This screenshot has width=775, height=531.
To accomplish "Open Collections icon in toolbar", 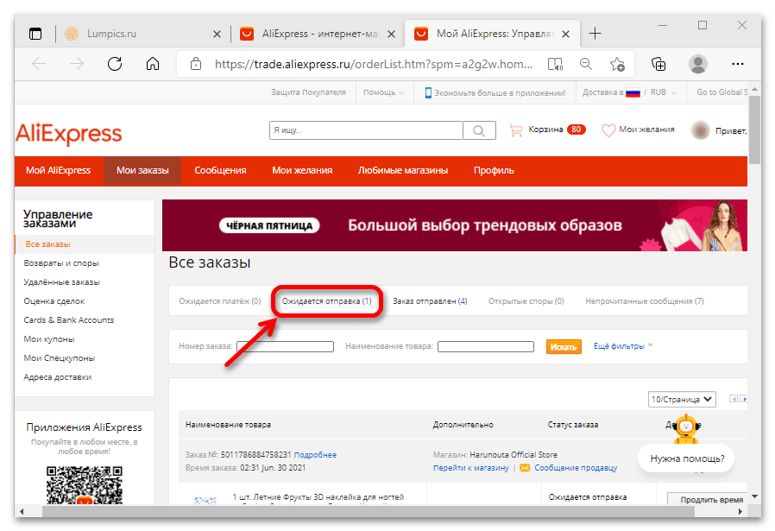I will point(658,64).
